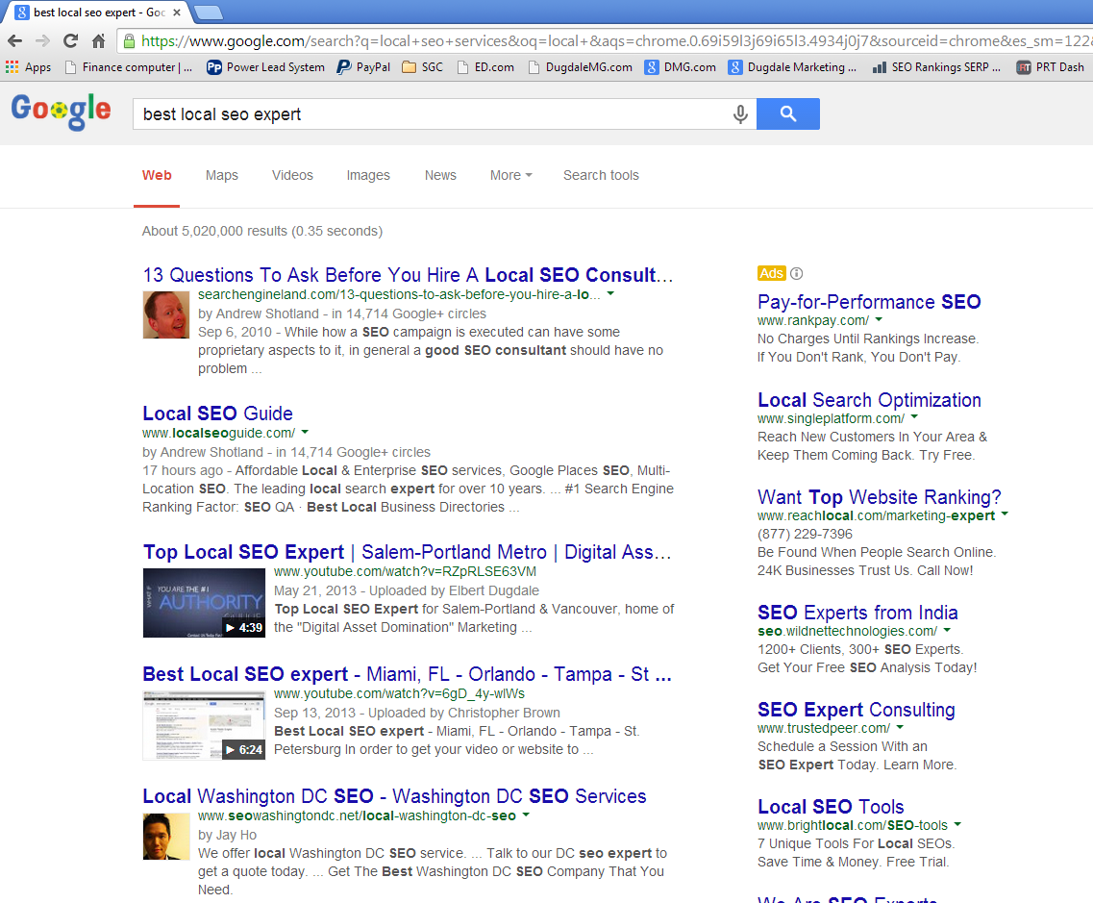Open Best Local SEO expert Miami result
Screen dimensions: 1093x903
(x=407, y=674)
